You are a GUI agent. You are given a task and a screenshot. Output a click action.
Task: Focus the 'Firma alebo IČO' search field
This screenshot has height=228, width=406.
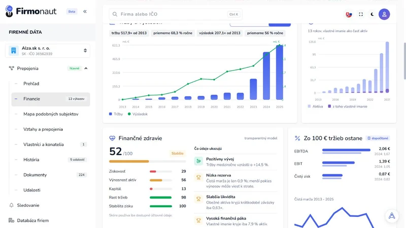click(176, 14)
